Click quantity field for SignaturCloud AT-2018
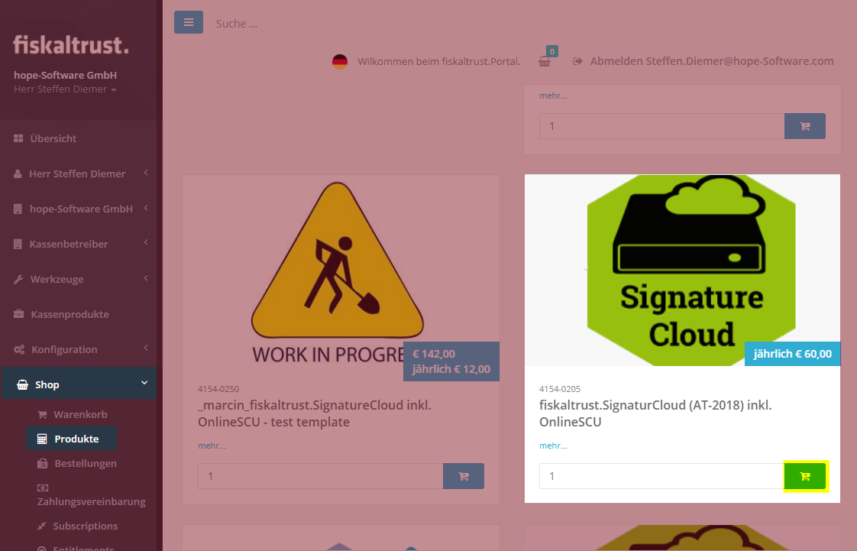This screenshot has height=551, width=857. (x=661, y=476)
